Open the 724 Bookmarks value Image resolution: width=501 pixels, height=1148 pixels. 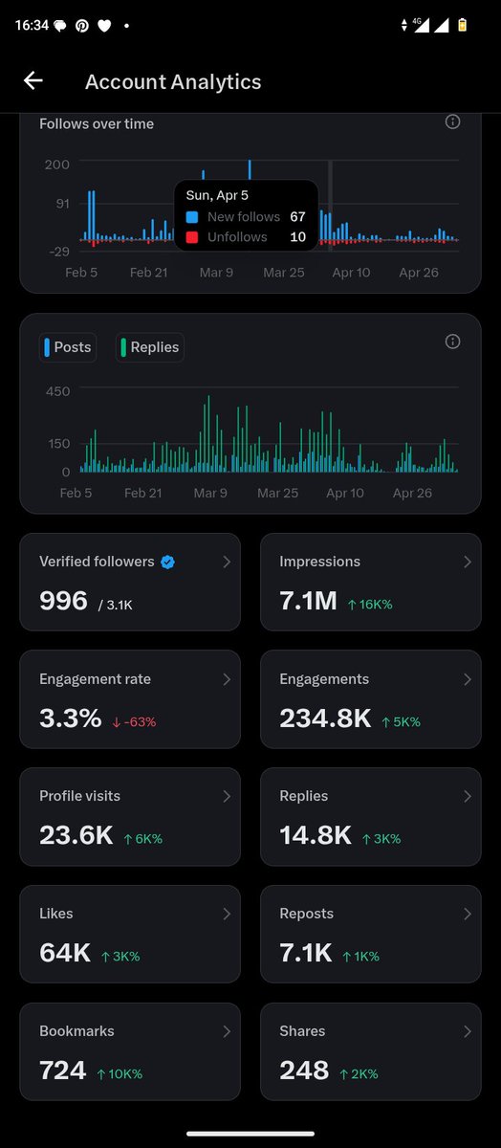coord(63,1071)
